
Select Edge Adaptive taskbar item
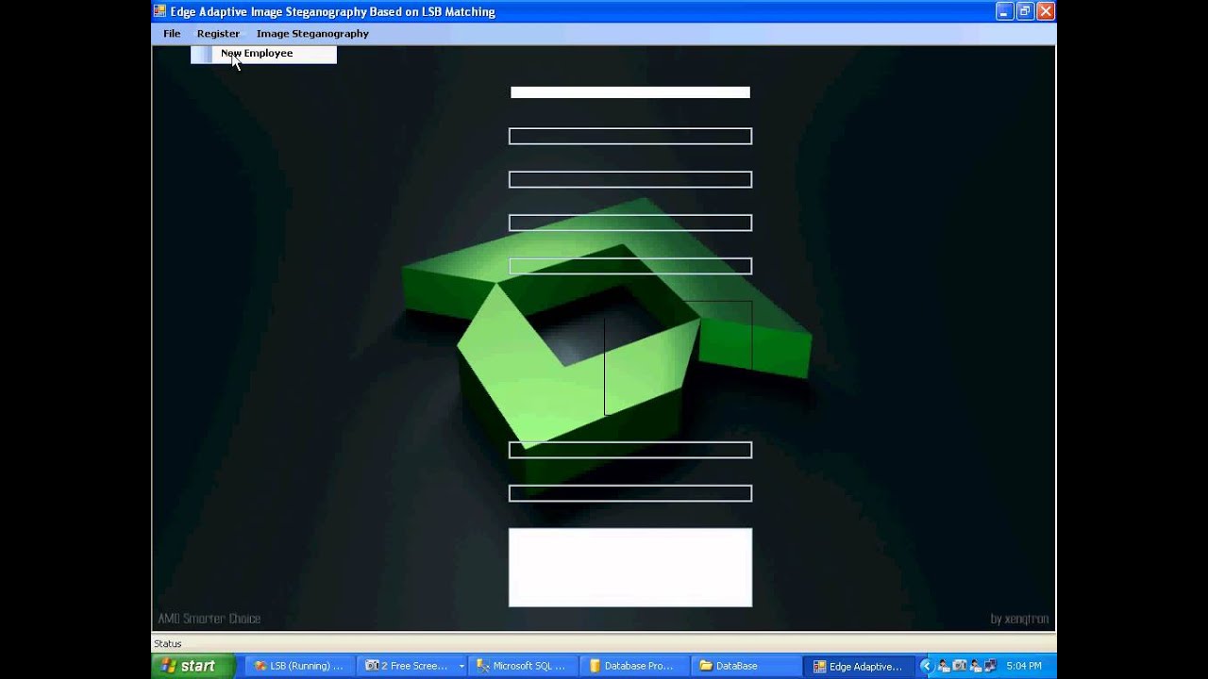pyautogui.click(x=859, y=666)
